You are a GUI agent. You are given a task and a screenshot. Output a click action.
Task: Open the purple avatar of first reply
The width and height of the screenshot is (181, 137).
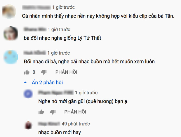pyautogui.click(x=28, y=94)
